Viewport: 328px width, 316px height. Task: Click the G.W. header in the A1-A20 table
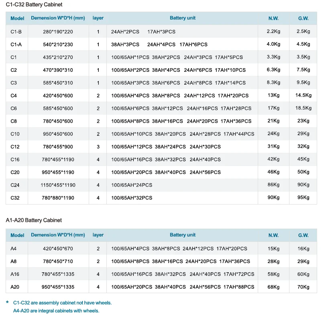point(303,235)
